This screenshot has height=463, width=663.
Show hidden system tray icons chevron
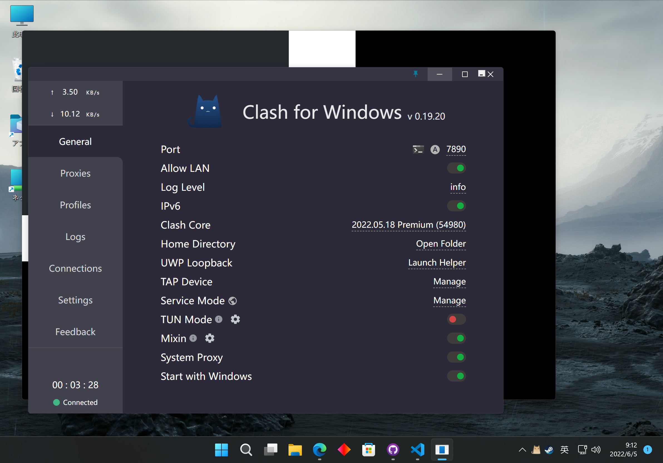coord(522,449)
